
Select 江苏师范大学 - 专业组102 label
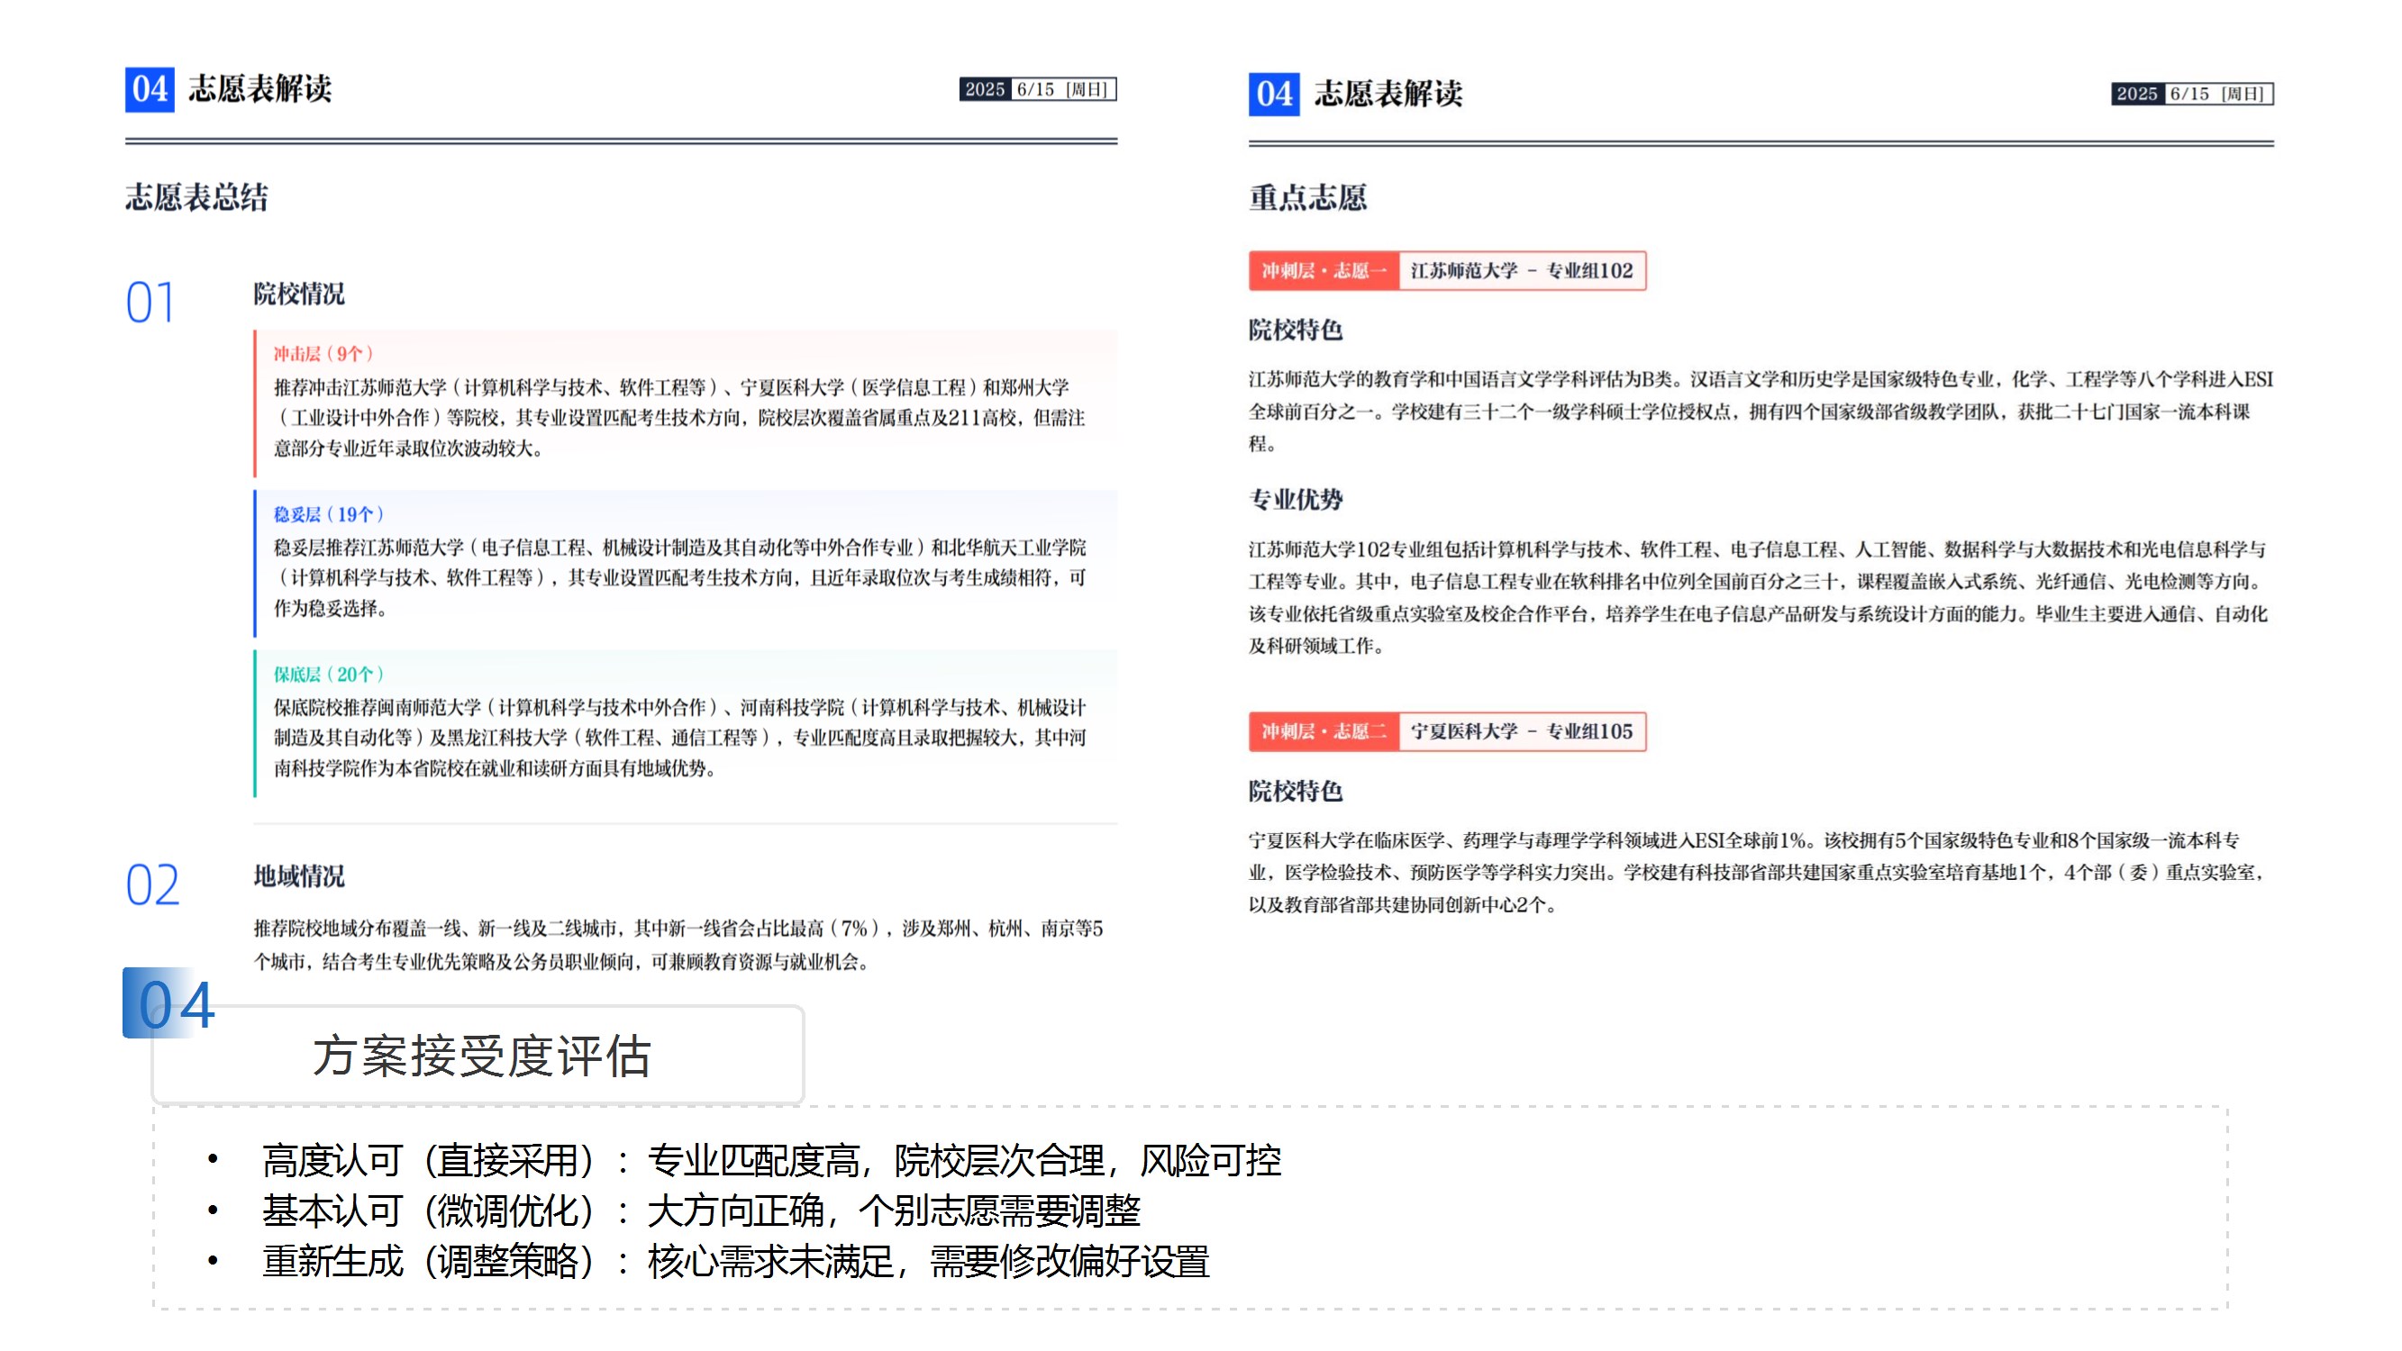tap(1521, 270)
